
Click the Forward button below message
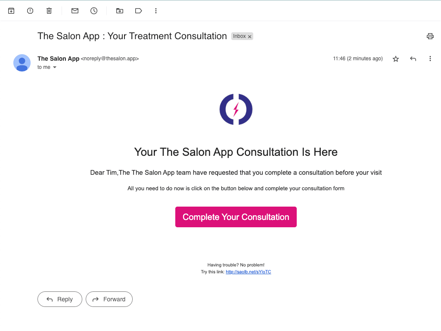pos(109,299)
